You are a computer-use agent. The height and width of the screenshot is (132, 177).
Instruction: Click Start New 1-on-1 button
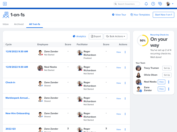163,15
